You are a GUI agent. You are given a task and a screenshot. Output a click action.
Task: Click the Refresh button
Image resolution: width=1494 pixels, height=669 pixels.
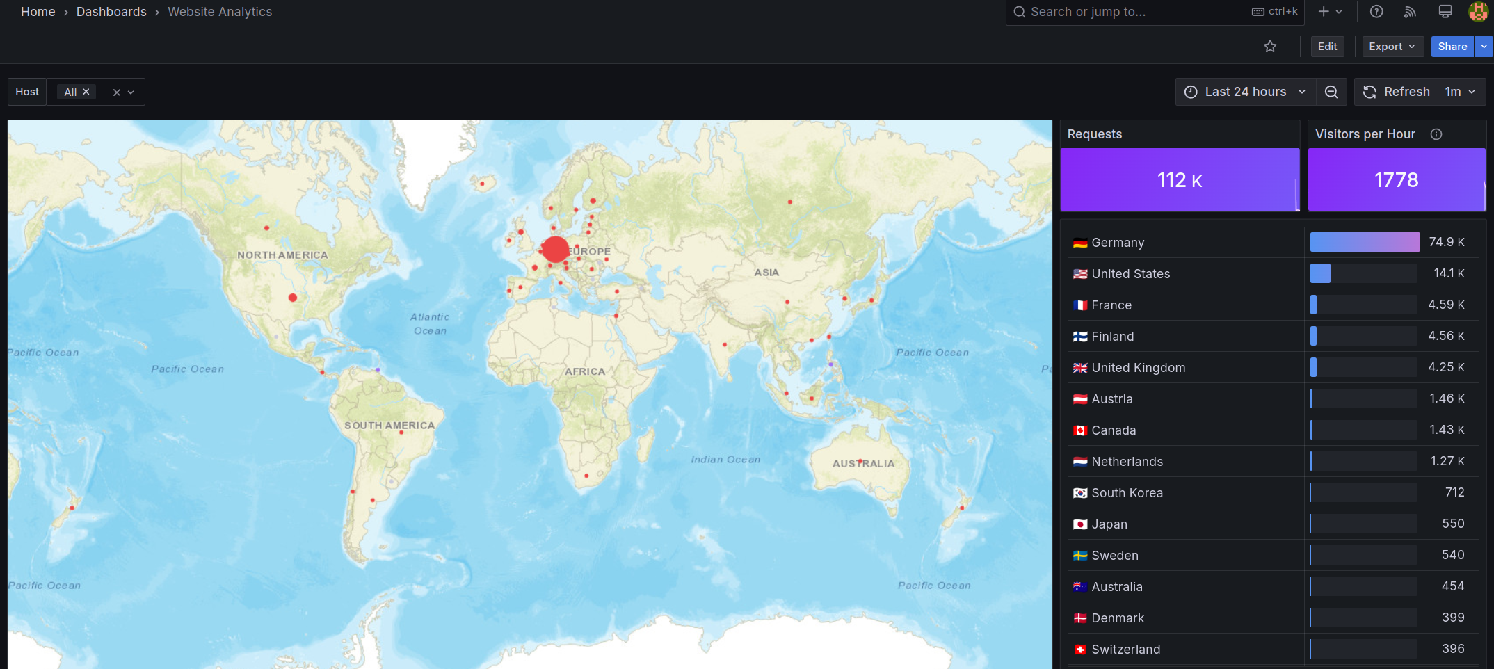1397,92
